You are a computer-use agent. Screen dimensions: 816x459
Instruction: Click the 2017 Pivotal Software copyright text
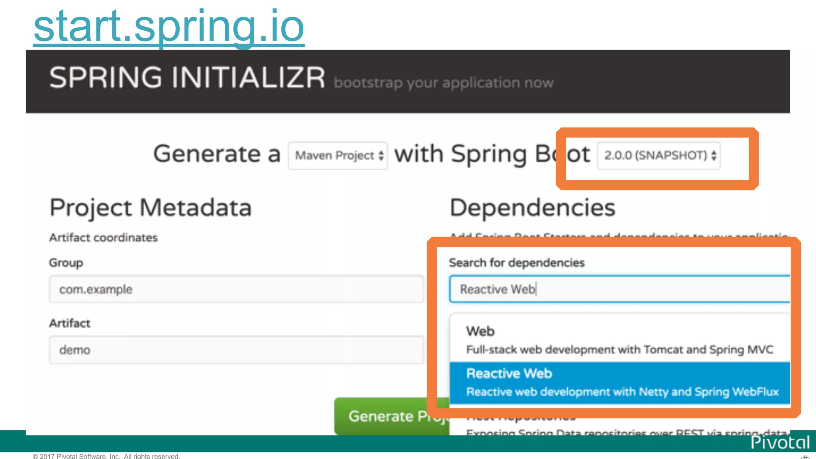click(106, 456)
